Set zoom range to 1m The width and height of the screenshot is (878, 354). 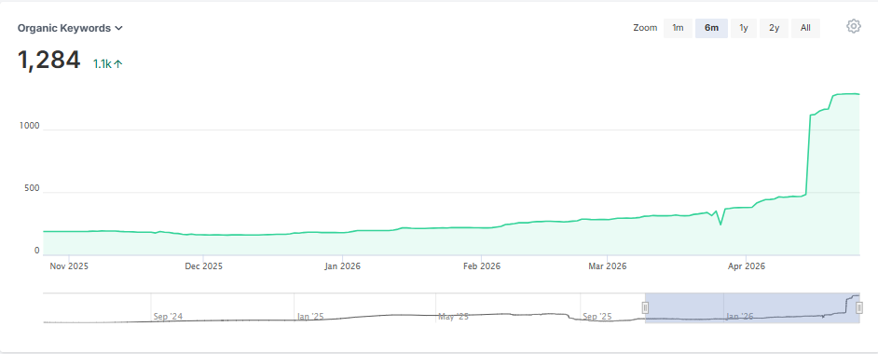678,28
